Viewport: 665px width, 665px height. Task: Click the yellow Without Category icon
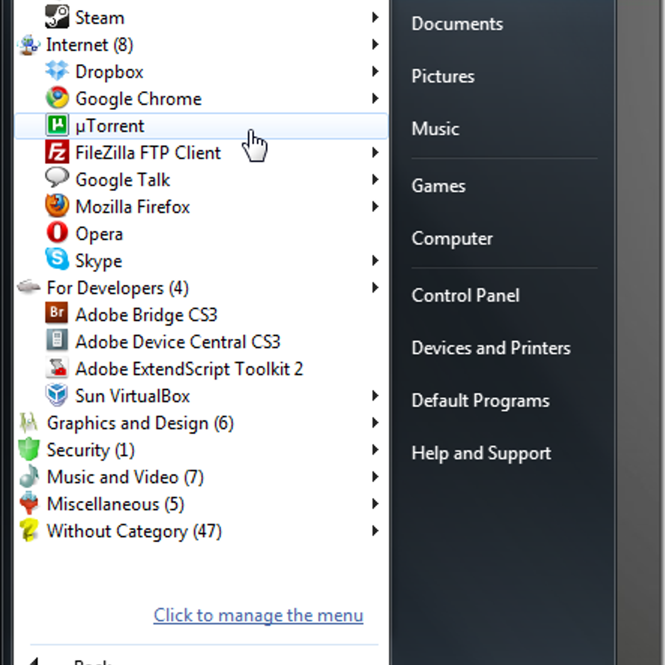pos(29,531)
